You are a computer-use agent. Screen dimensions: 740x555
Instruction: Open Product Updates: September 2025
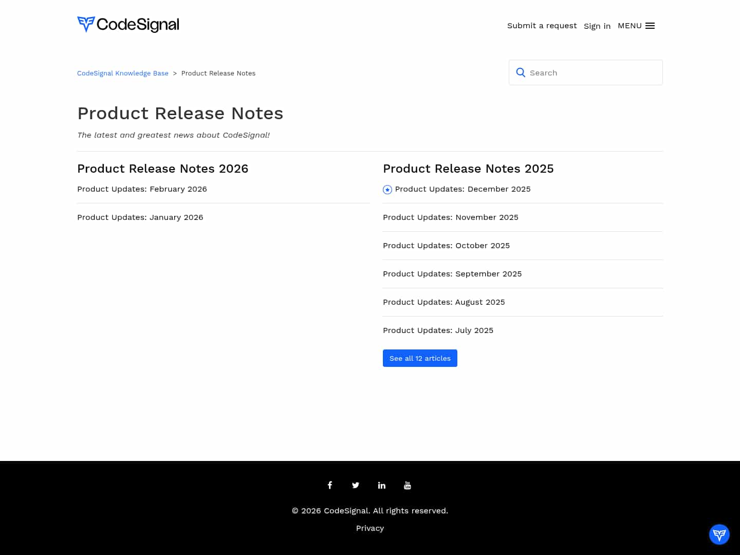[x=452, y=274]
